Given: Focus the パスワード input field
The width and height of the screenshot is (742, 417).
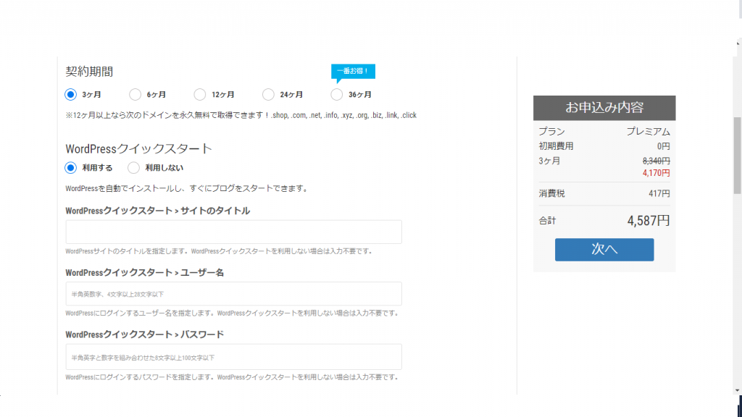Looking at the screenshot, I should [234, 357].
